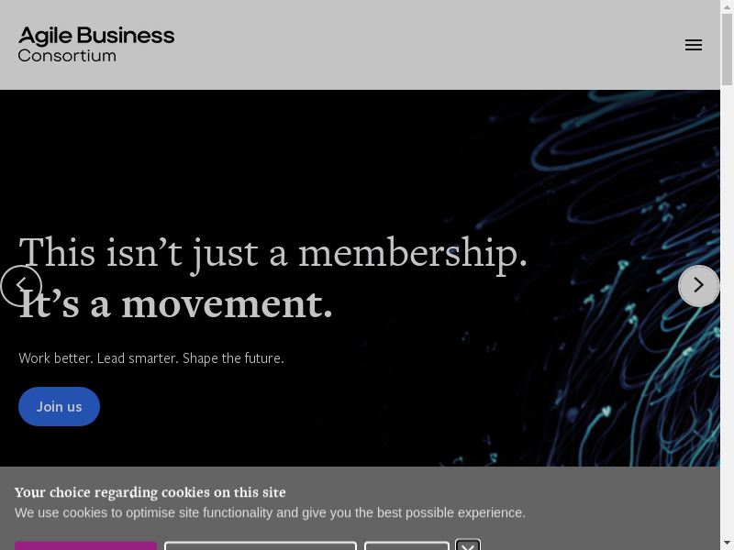Open the hamburger navigation menu
This screenshot has height=550, width=734.
[x=694, y=45]
